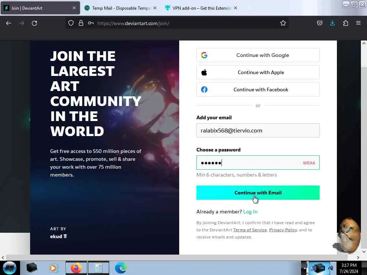
Task: Click the vertical scrollbar down arrow
Action: click(364, 252)
